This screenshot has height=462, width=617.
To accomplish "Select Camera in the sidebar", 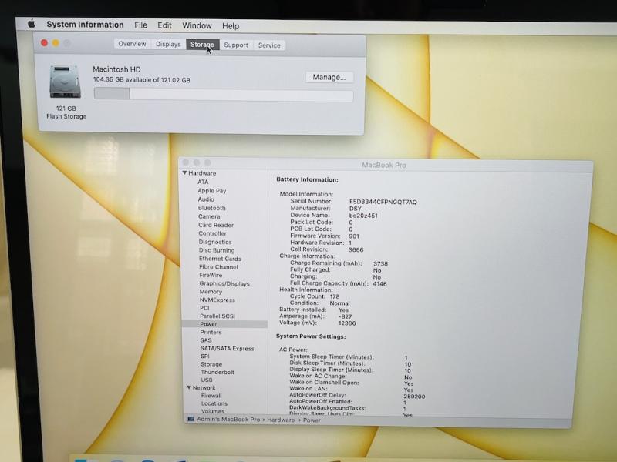I will (209, 216).
